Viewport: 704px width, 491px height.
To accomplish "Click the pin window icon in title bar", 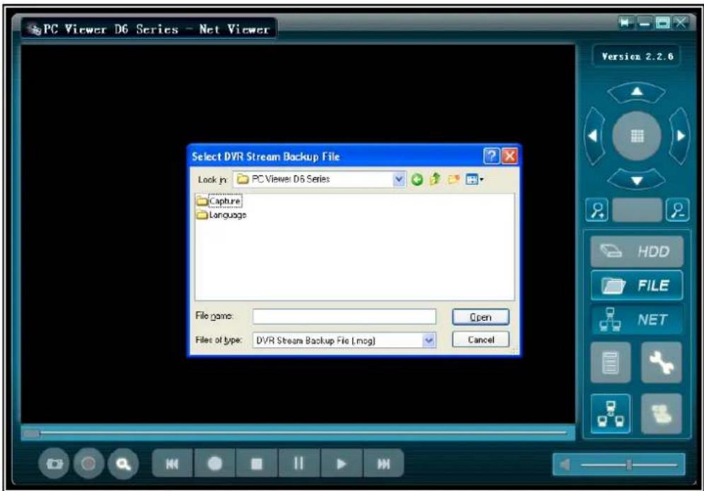I will [625, 23].
